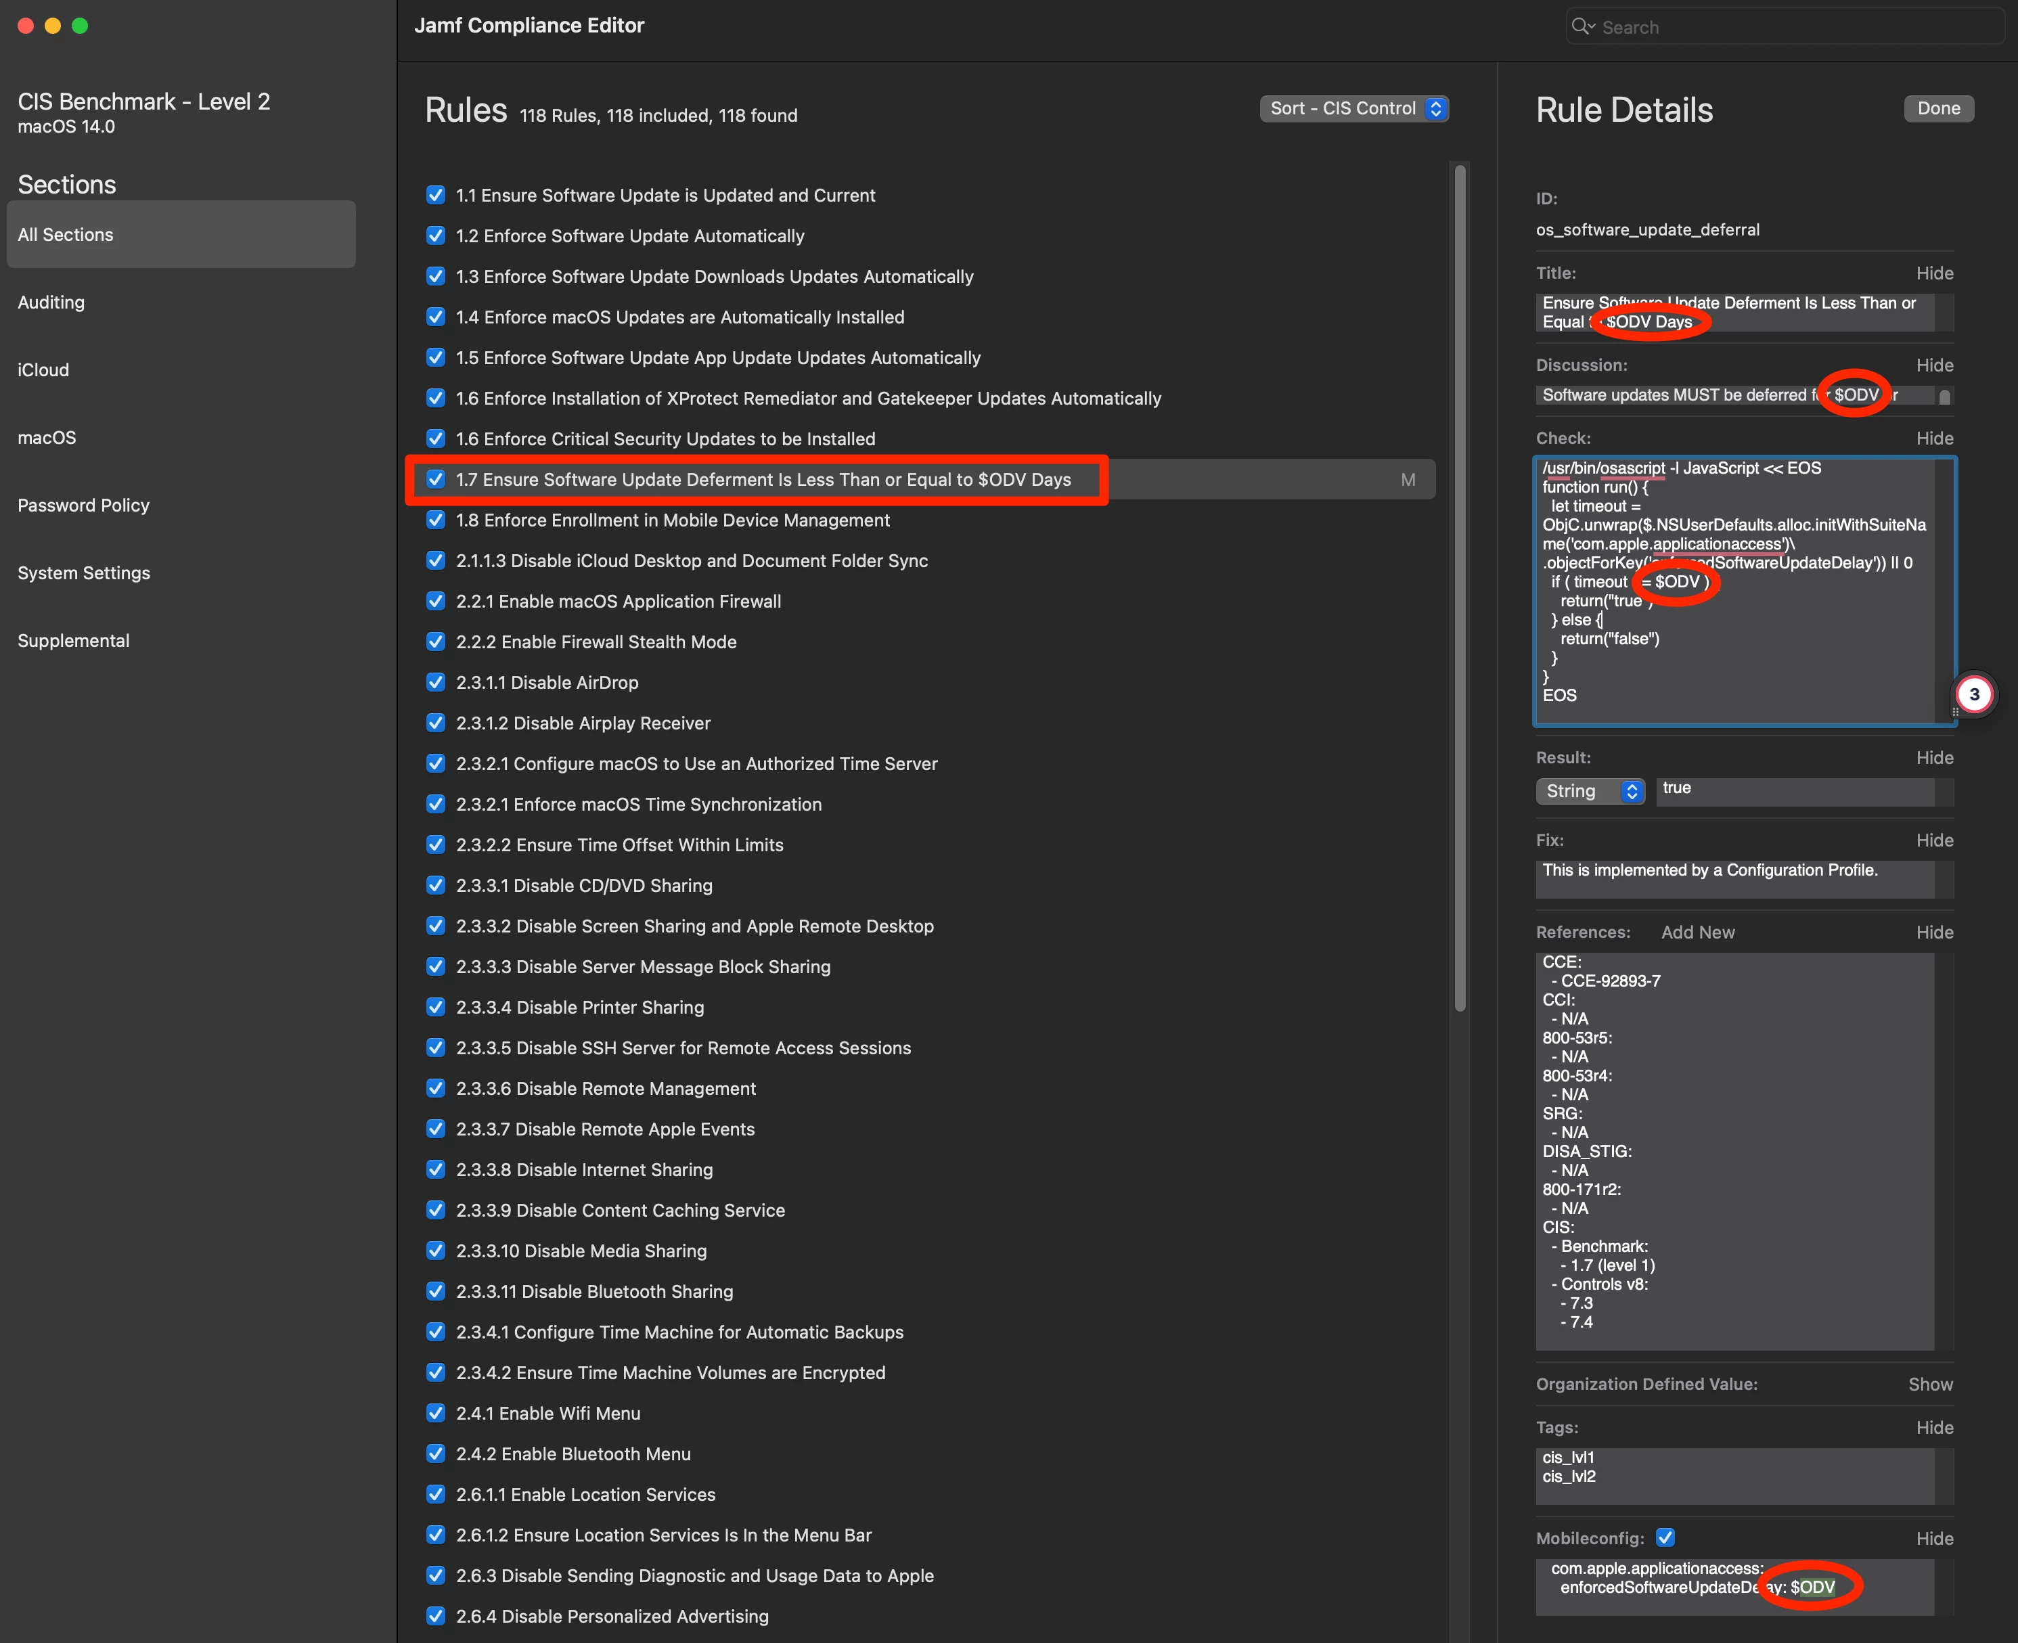Toggle checkbox for 1.4 Enforce macOS Updates
2018x1643 pixels.
tap(435, 317)
